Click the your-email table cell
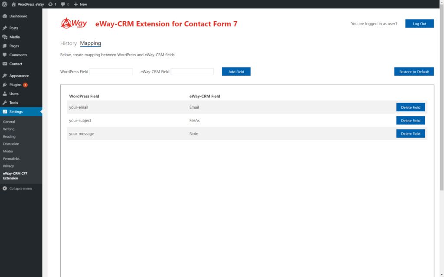Viewport: 444px width, 277px height. (x=79, y=107)
